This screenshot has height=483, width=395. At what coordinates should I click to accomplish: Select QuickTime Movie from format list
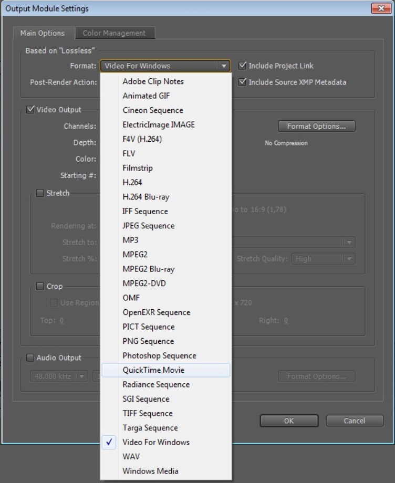153,370
